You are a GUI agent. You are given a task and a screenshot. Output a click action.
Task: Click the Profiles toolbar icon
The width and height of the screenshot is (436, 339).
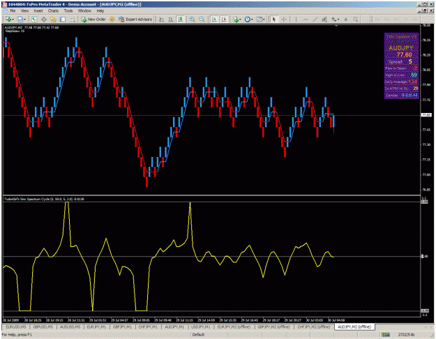[20, 20]
